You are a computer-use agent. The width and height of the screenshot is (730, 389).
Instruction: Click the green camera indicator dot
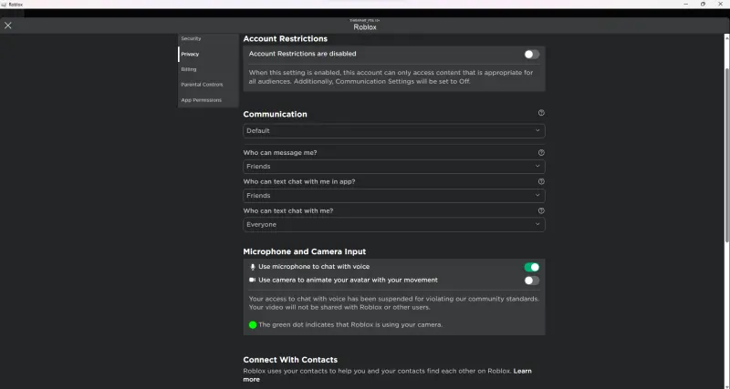tap(253, 325)
